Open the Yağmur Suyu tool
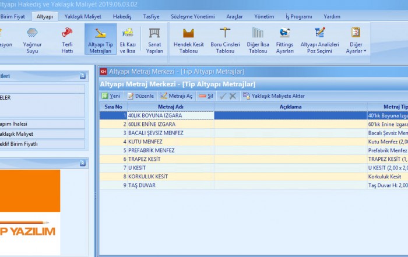Viewport: 408px width, 257px height. pos(32,39)
